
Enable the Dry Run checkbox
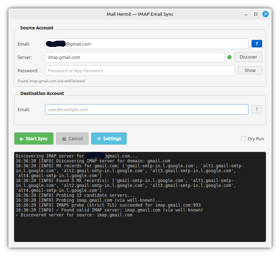(x=244, y=139)
